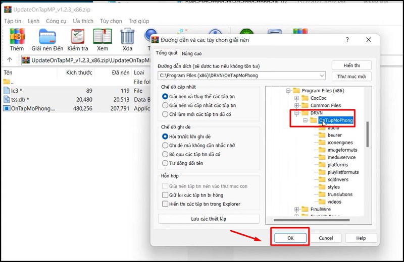Screen dimensions: 404x262
Task: Expand the CocCoc folder tree node
Action: click(x=297, y=98)
